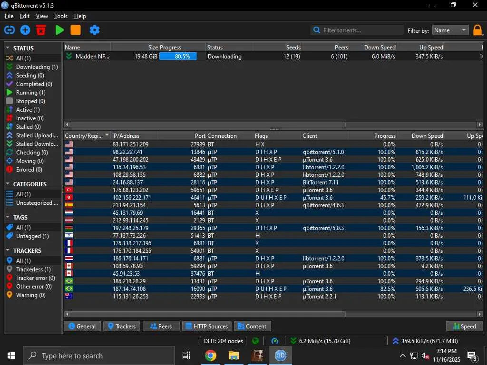This screenshot has height=365, width=487.
Task: Click the DHT: 204 nodes status text
Action: click(x=224, y=341)
